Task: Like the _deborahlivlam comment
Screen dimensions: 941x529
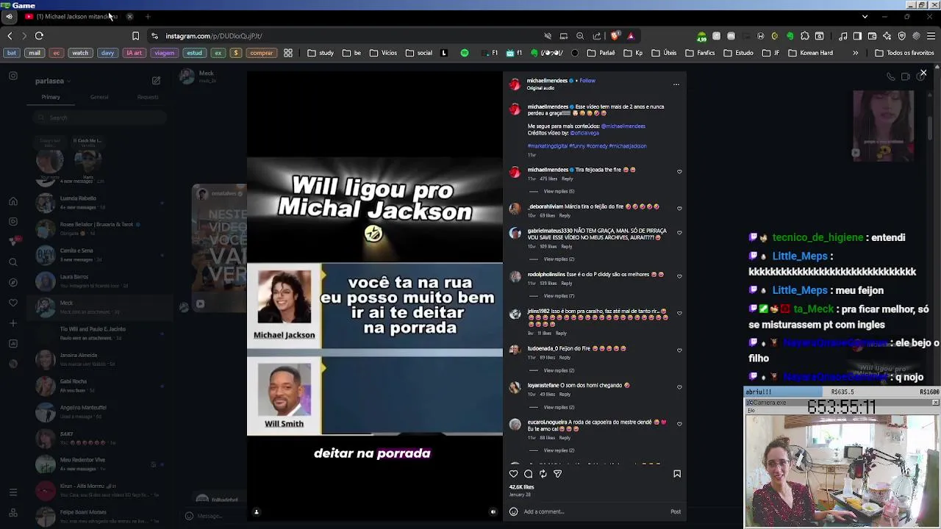Action: pyautogui.click(x=679, y=209)
